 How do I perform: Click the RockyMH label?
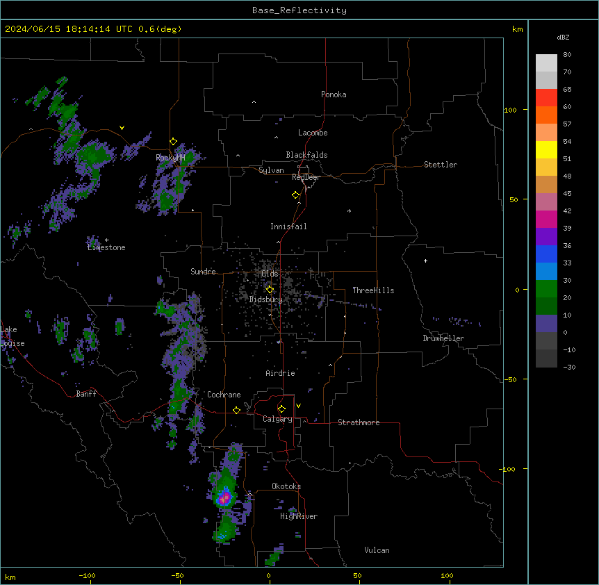coord(170,158)
